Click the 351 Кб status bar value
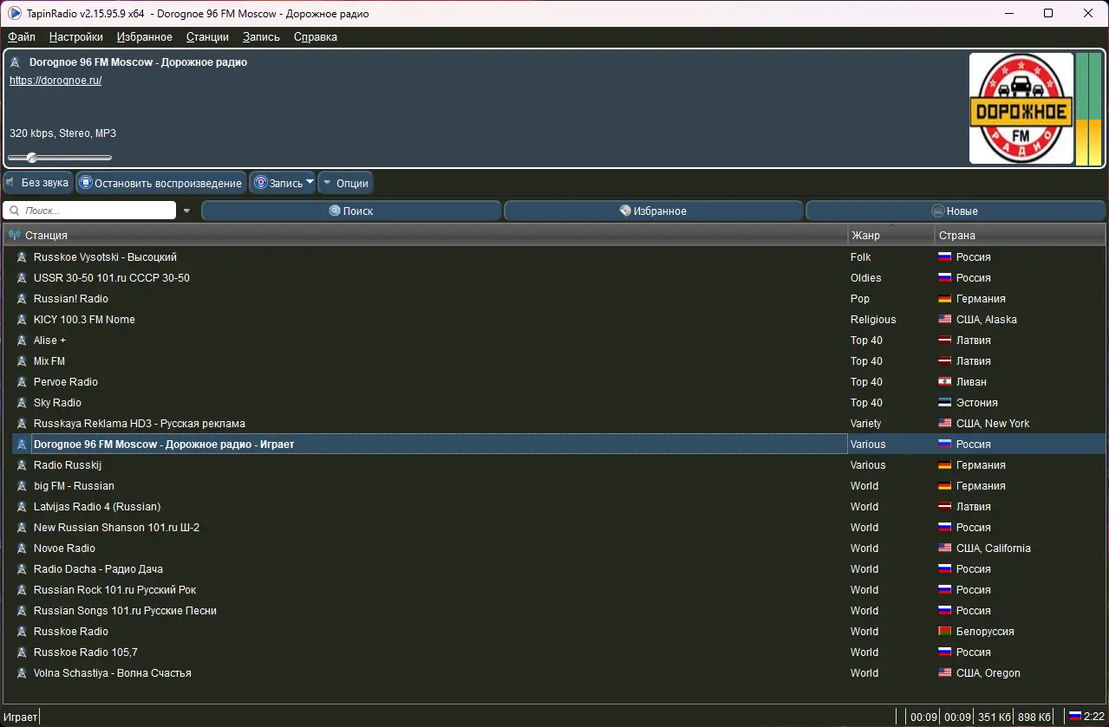The image size is (1109, 727). (994, 717)
